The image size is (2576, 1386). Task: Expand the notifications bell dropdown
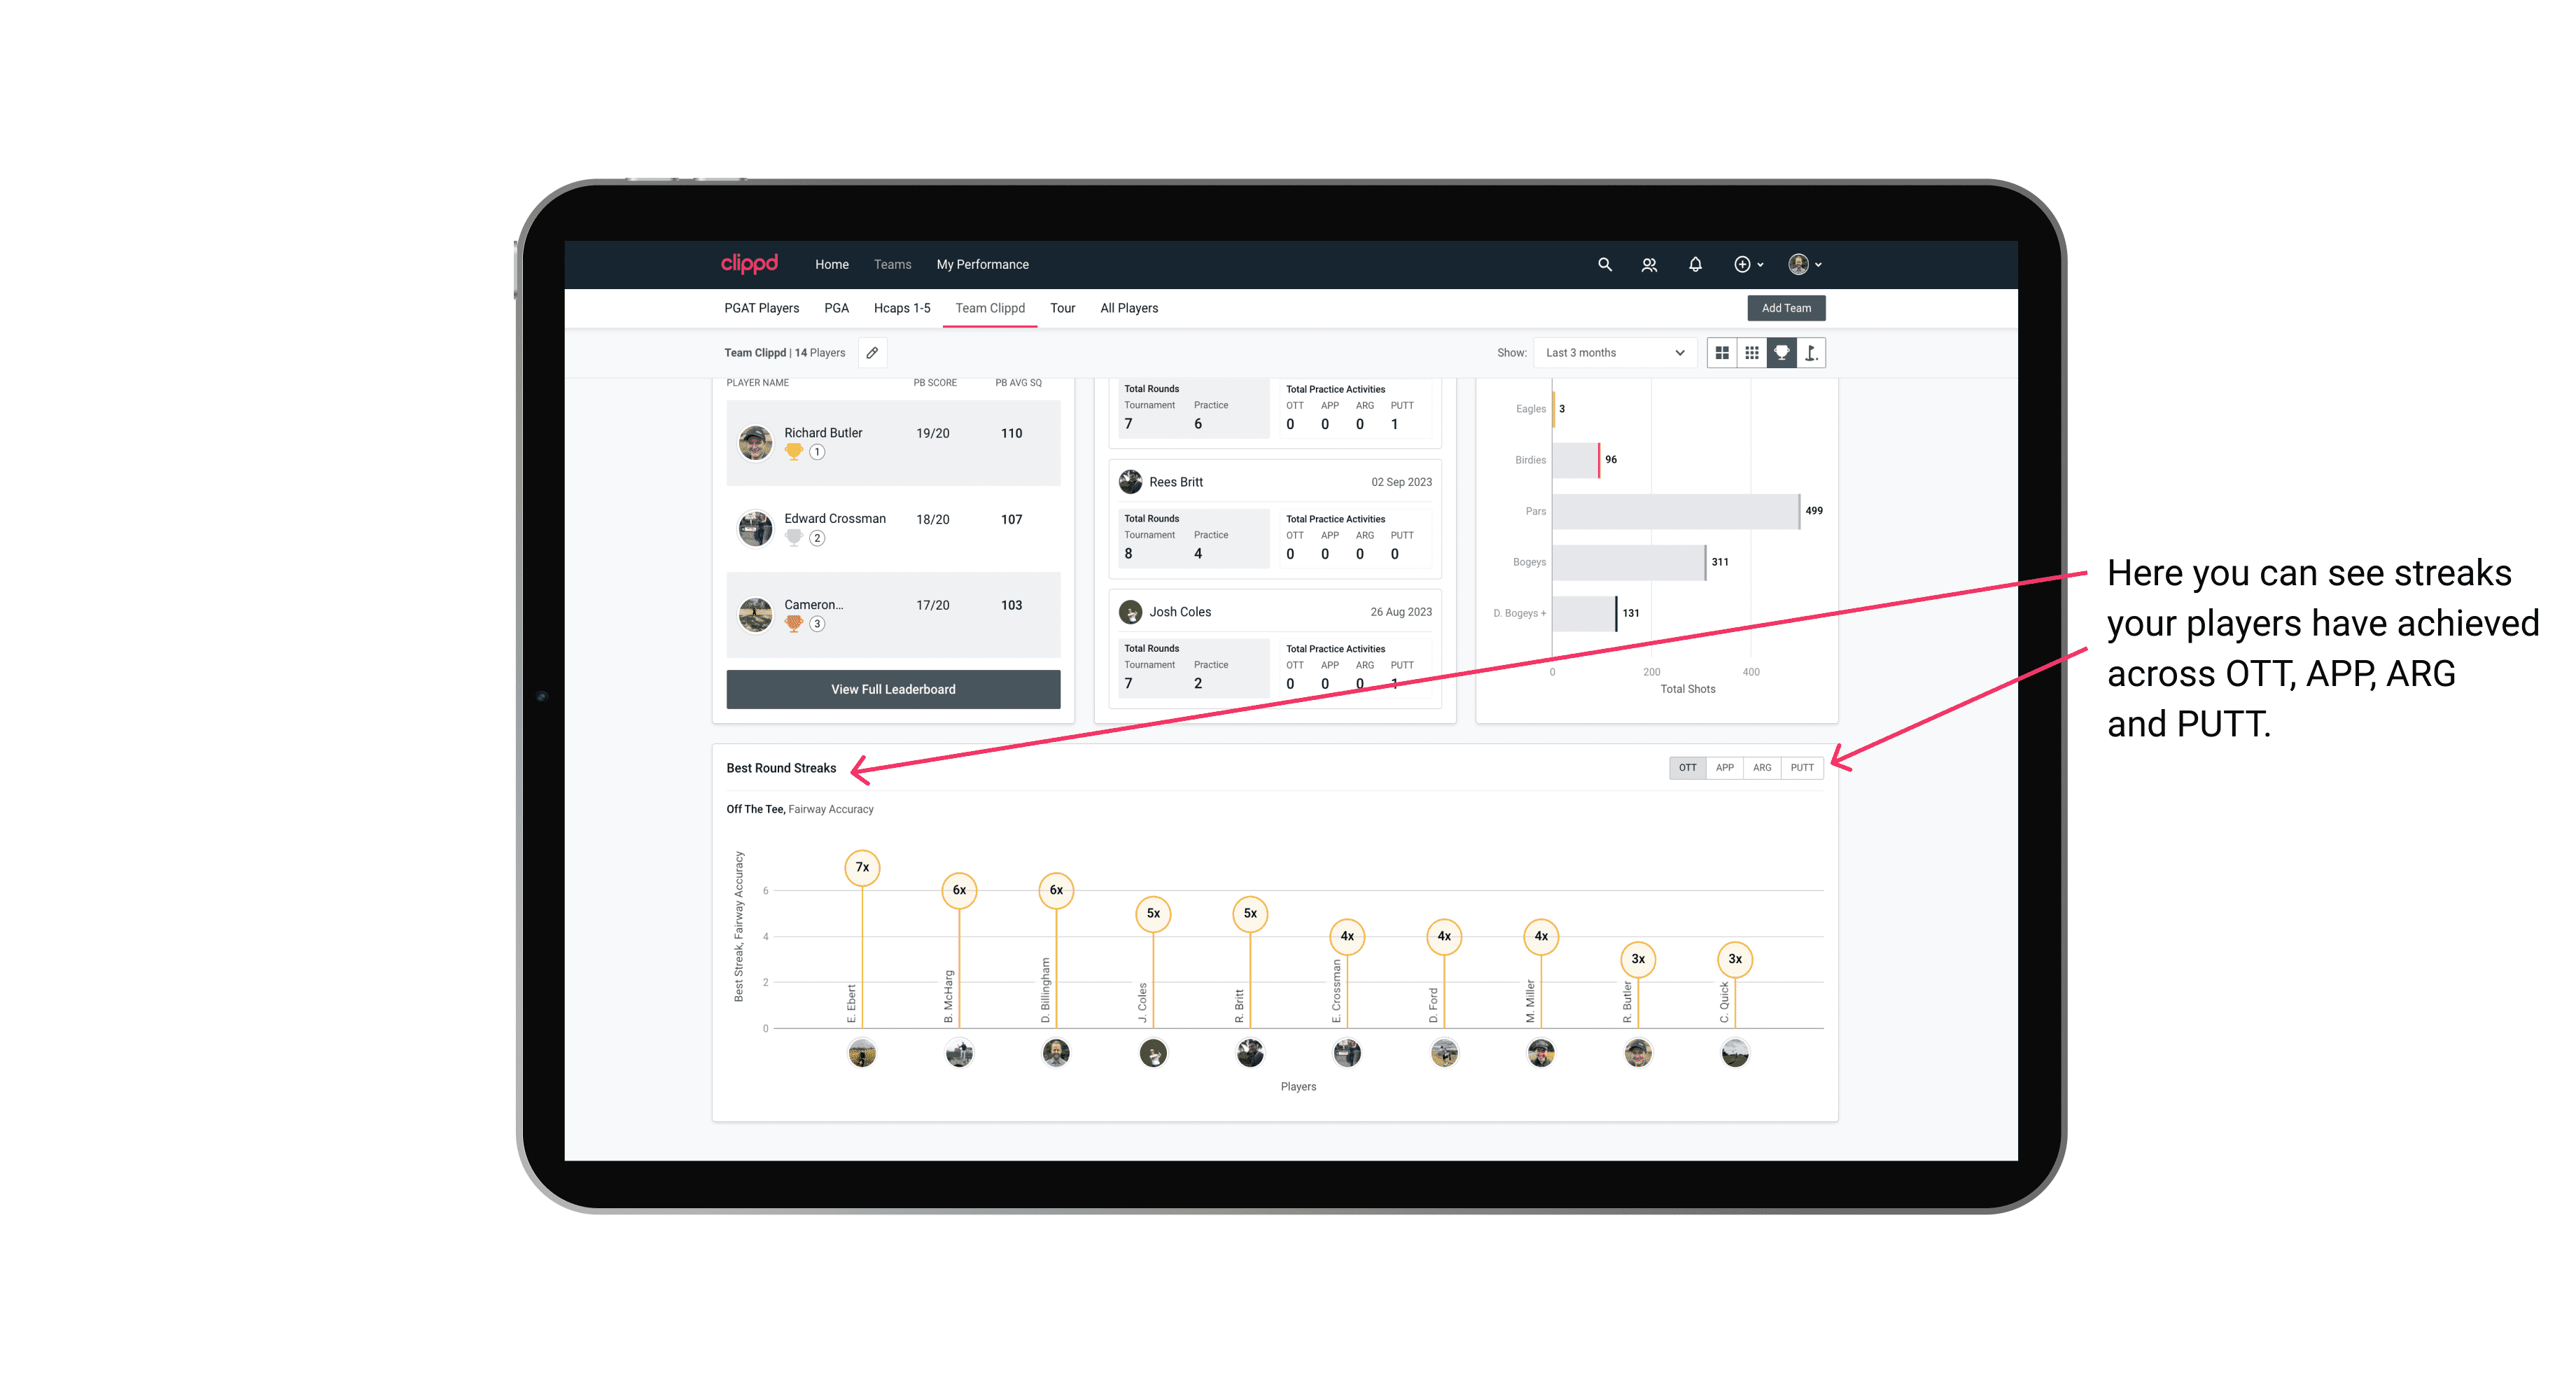pyautogui.click(x=1694, y=263)
